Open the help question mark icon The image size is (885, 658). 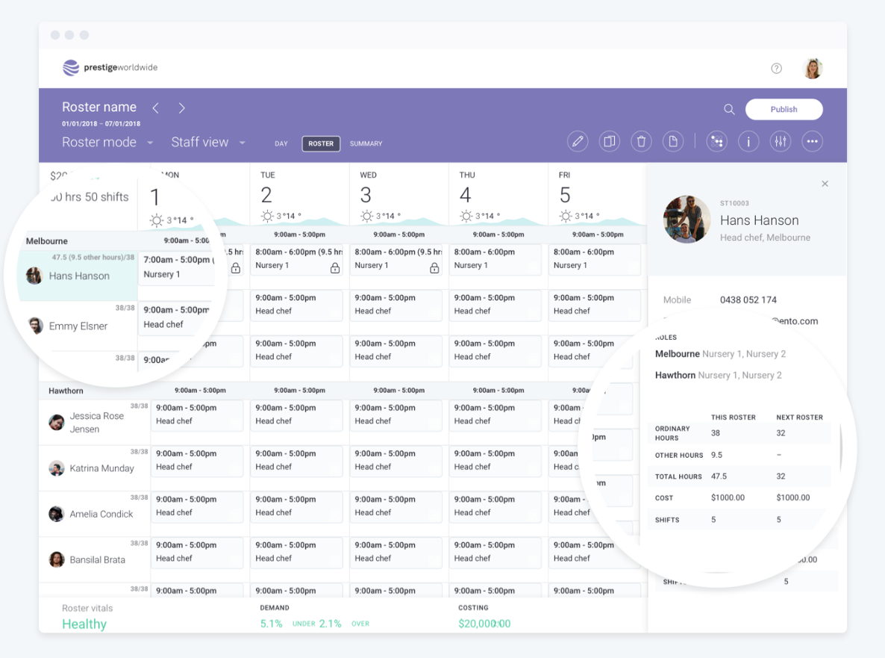(777, 69)
